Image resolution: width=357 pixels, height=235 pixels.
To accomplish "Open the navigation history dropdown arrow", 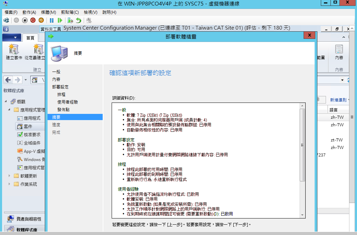I will tap(25, 80).
